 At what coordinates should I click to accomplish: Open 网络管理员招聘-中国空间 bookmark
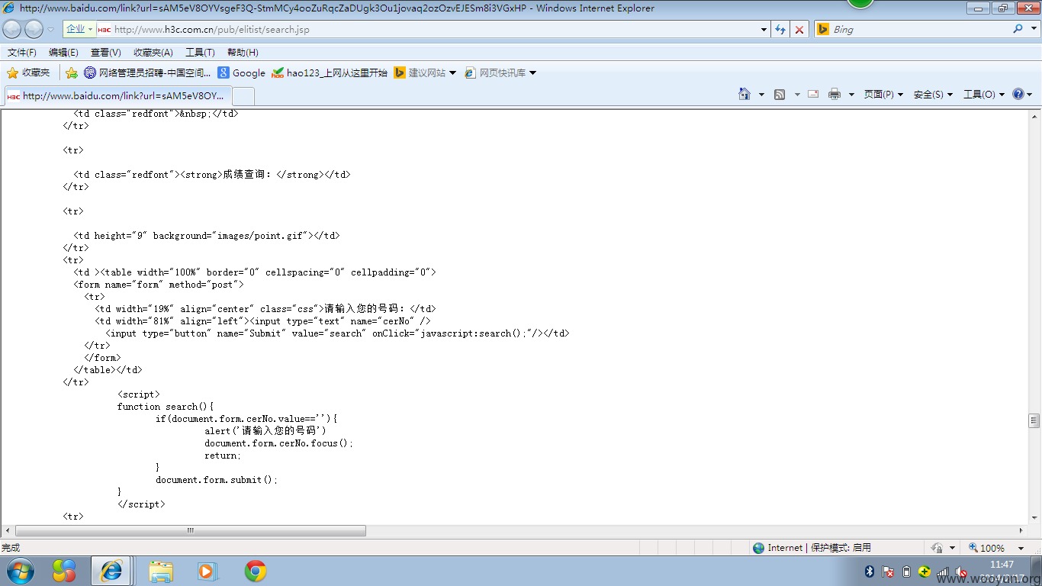147,72
